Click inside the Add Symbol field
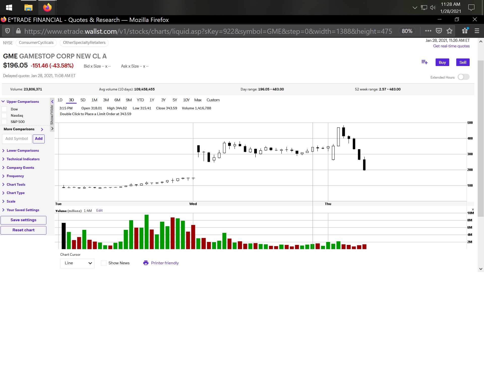The width and height of the screenshot is (484, 385). click(x=17, y=139)
